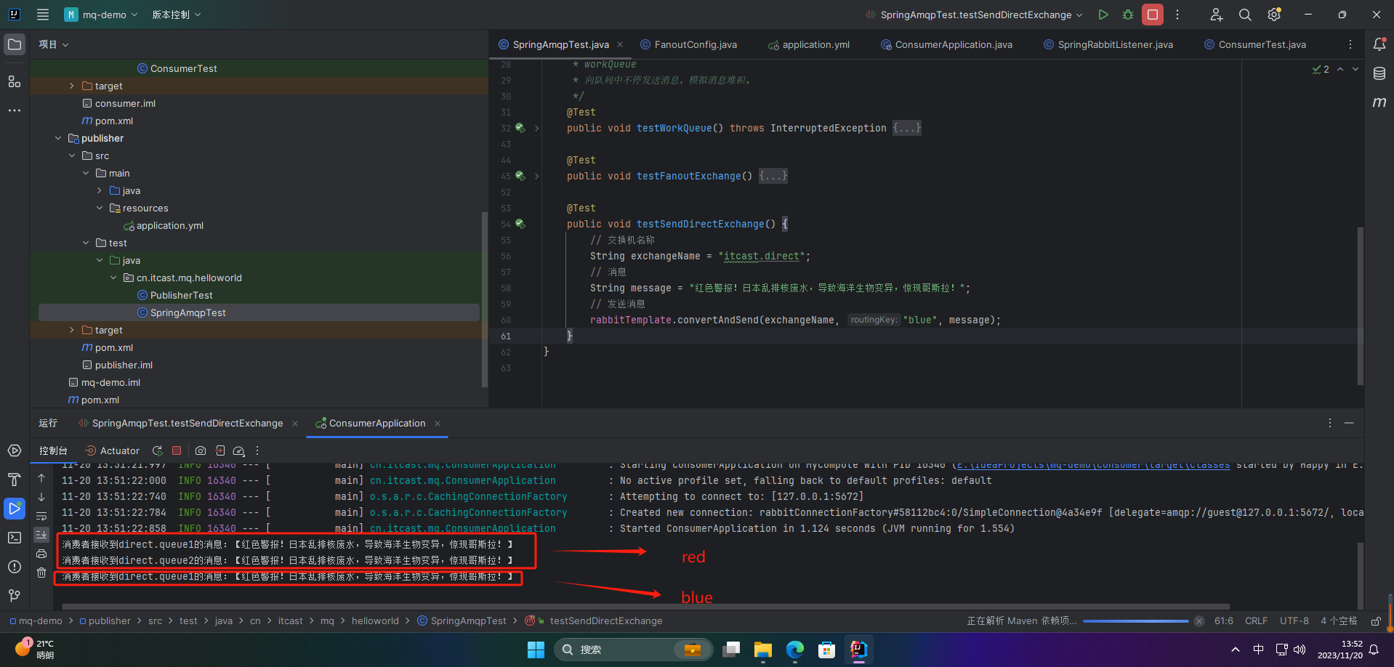
Task: Open Microsoft Edge from taskbar
Action: tap(794, 650)
